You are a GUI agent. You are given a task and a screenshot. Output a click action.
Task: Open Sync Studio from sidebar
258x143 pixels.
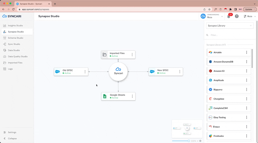pos(14,44)
